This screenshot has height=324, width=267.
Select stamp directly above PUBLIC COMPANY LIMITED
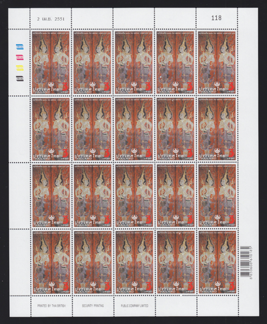pyautogui.click(x=134, y=262)
